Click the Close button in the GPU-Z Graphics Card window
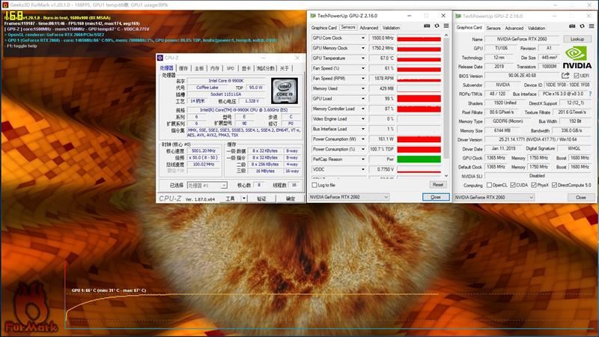Viewport: 599px width, 337px height. click(x=581, y=198)
